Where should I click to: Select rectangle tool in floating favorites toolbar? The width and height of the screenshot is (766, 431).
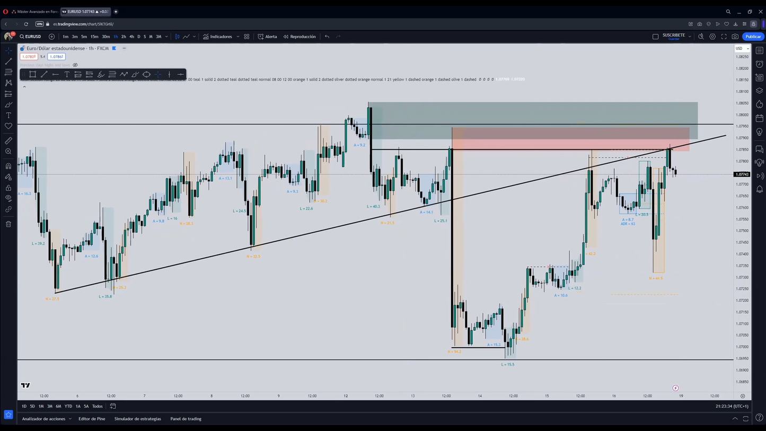coord(32,74)
